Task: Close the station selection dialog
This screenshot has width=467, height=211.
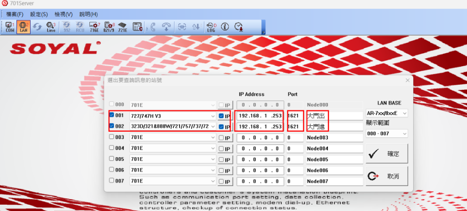Action: click(407, 80)
